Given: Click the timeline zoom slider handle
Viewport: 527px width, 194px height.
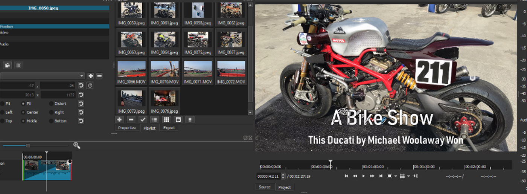Looking at the screenshot, I should point(27,145).
